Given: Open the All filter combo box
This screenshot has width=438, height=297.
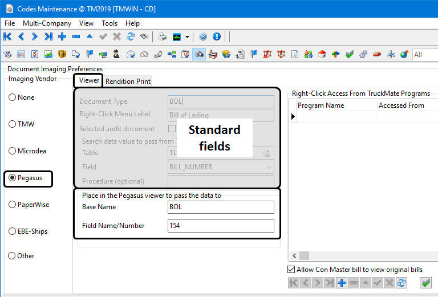Looking at the screenshot, I should (425, 54).
